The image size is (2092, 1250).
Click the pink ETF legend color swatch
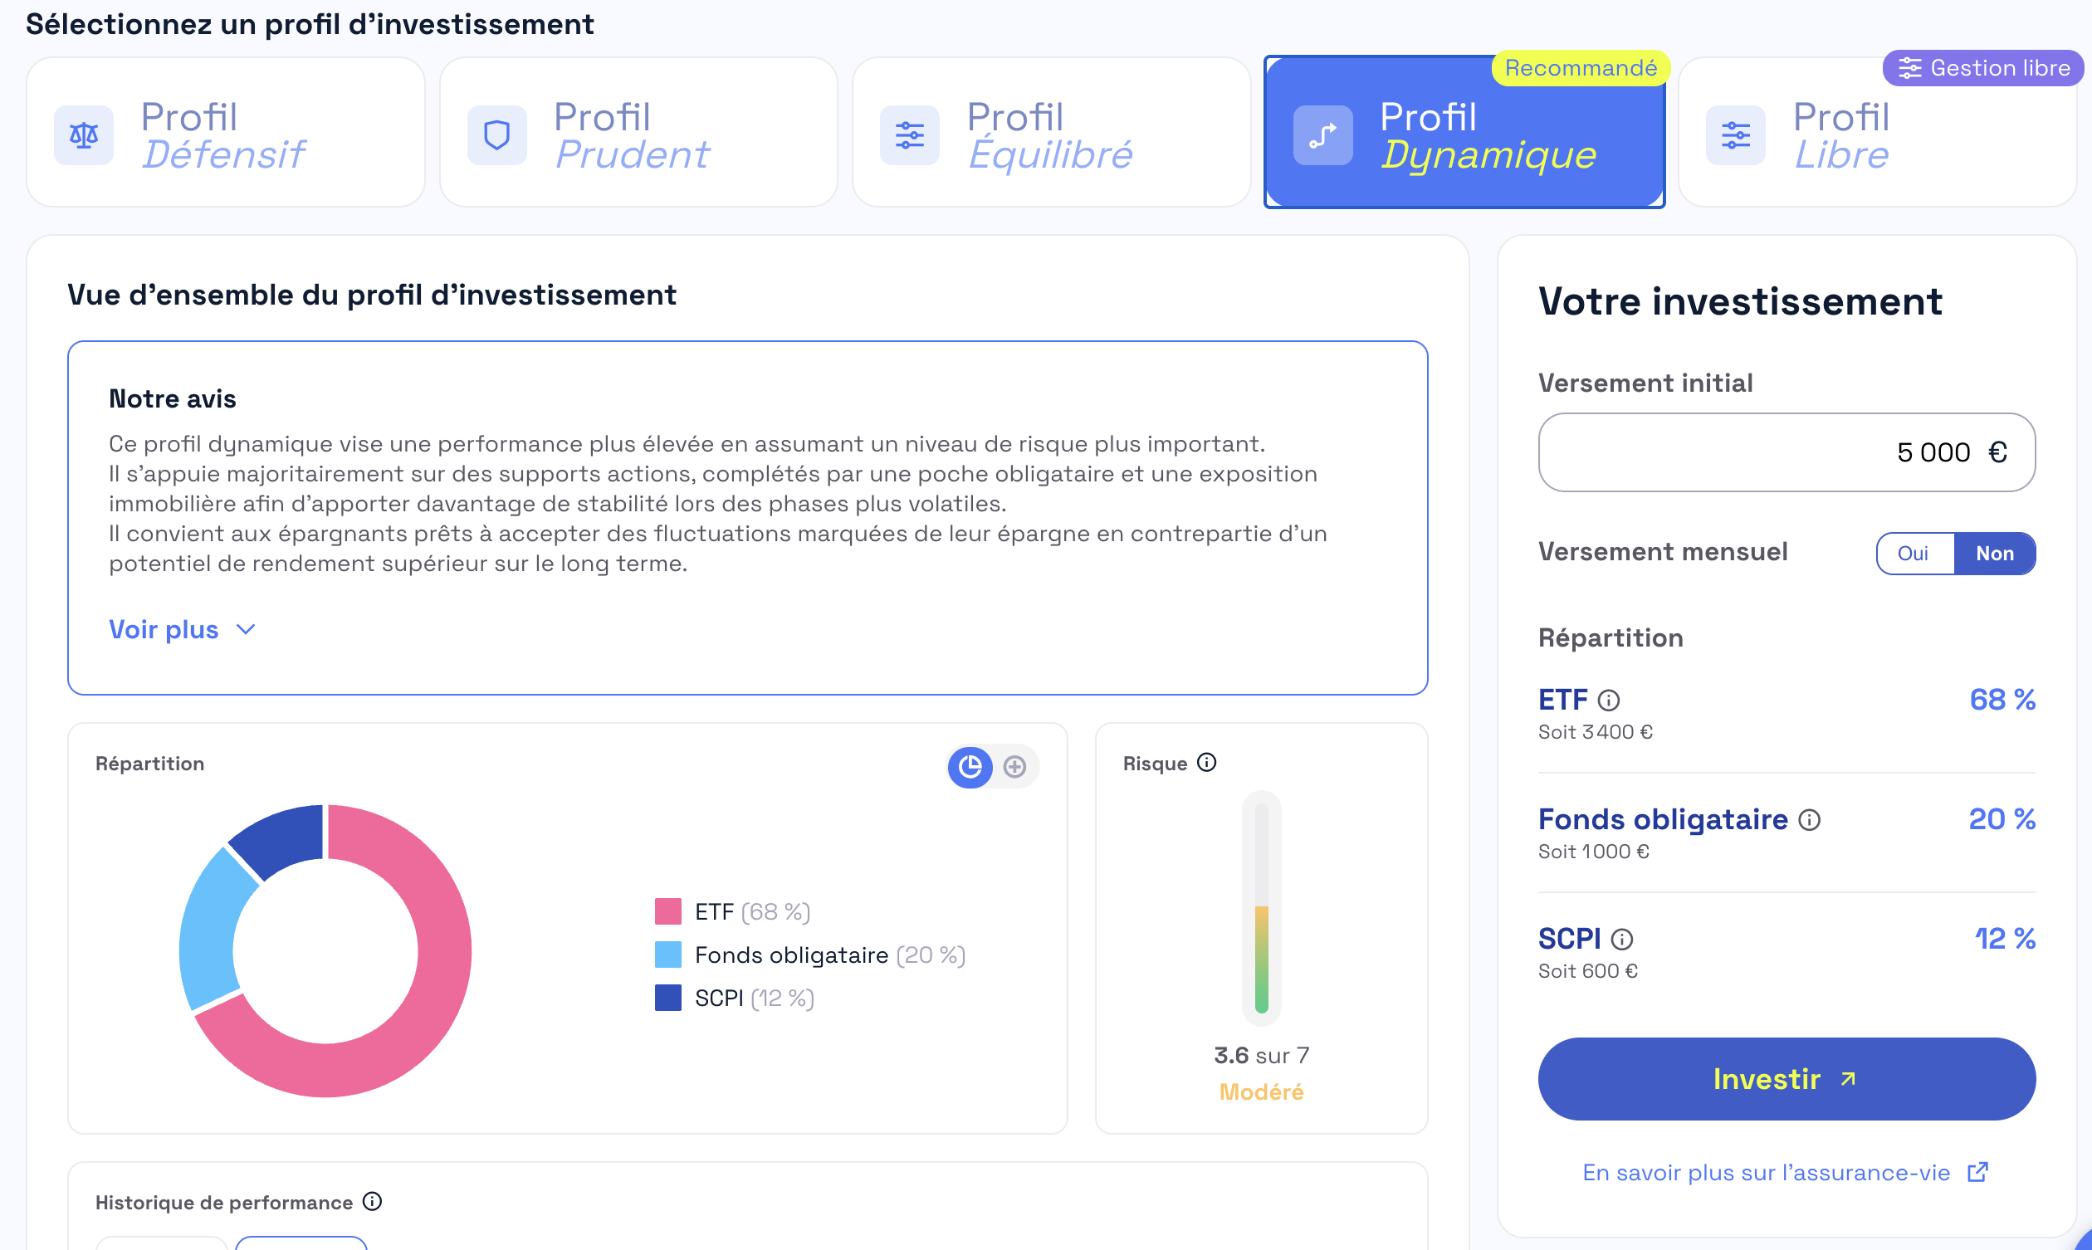click(x=667, y=911)
